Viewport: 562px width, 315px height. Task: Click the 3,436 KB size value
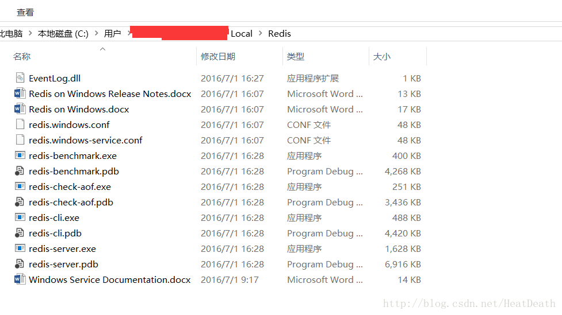403,203
